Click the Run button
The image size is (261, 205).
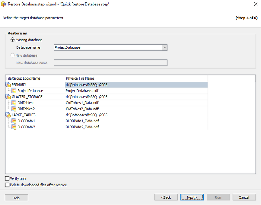click(218, 197)
